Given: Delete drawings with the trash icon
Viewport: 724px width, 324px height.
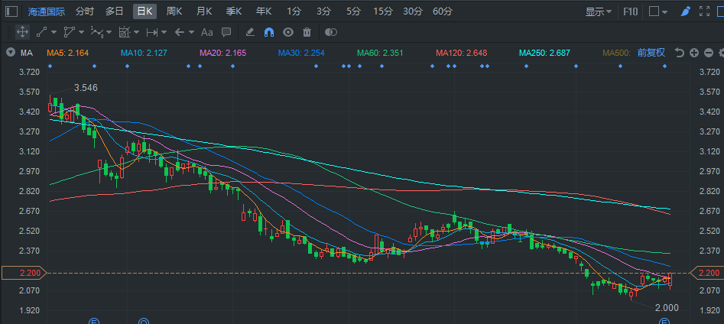Looking at the screenshot, I should (x=307, y=32).
